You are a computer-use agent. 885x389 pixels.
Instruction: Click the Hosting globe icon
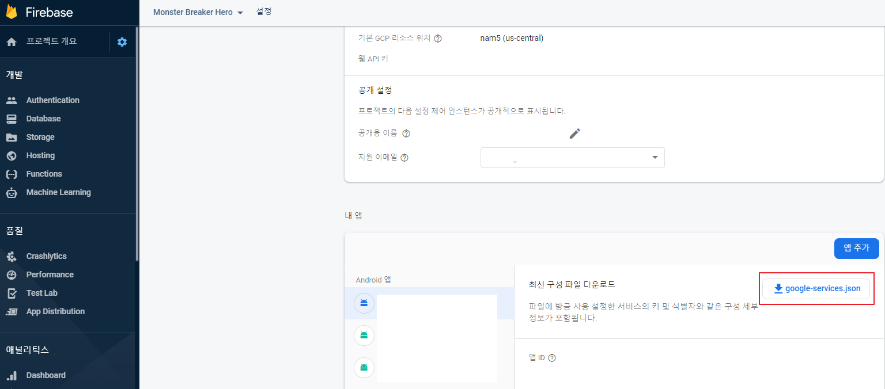coord(12,155)
